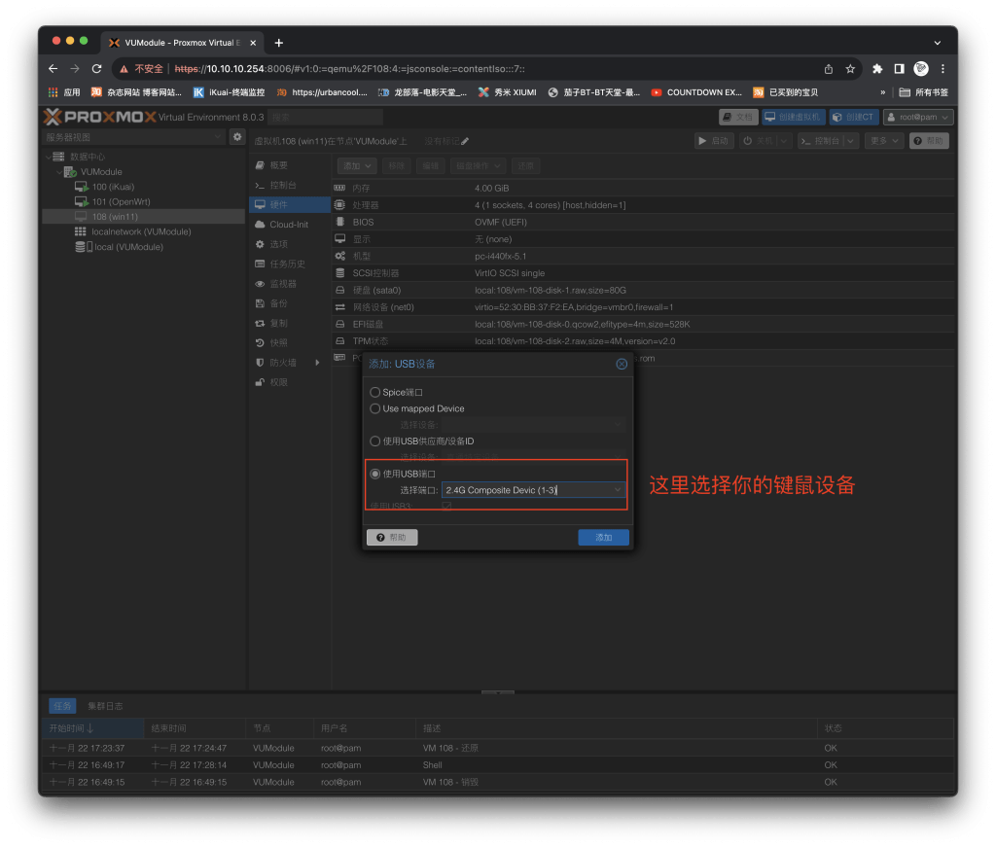Image resolution: width=996 pixels, height=847 pixels.
Task: Bookmark page with the star icon
Action: tap(850, 69)
